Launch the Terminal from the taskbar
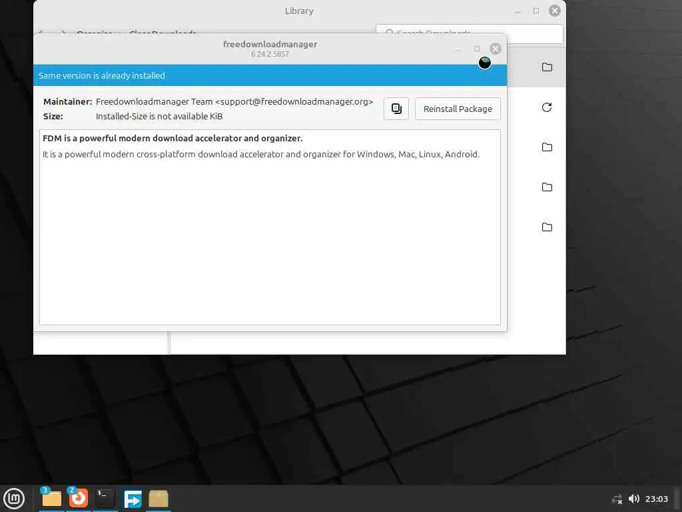 point(105,498)
